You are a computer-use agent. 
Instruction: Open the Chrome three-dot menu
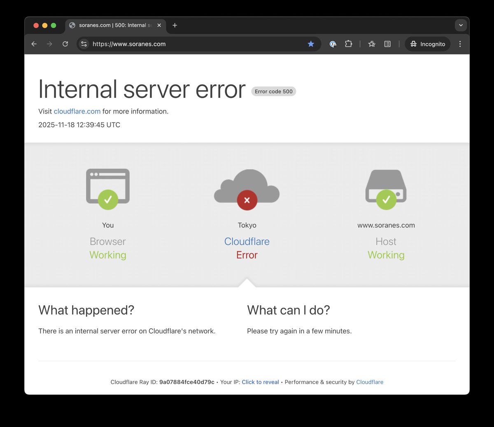coord(460,44)
